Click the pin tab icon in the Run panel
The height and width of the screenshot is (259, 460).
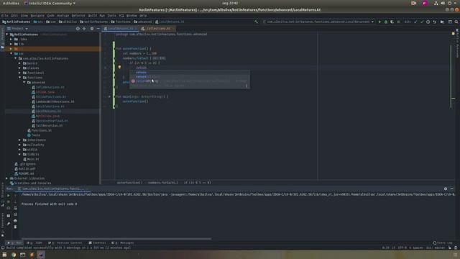click(8, 224)
